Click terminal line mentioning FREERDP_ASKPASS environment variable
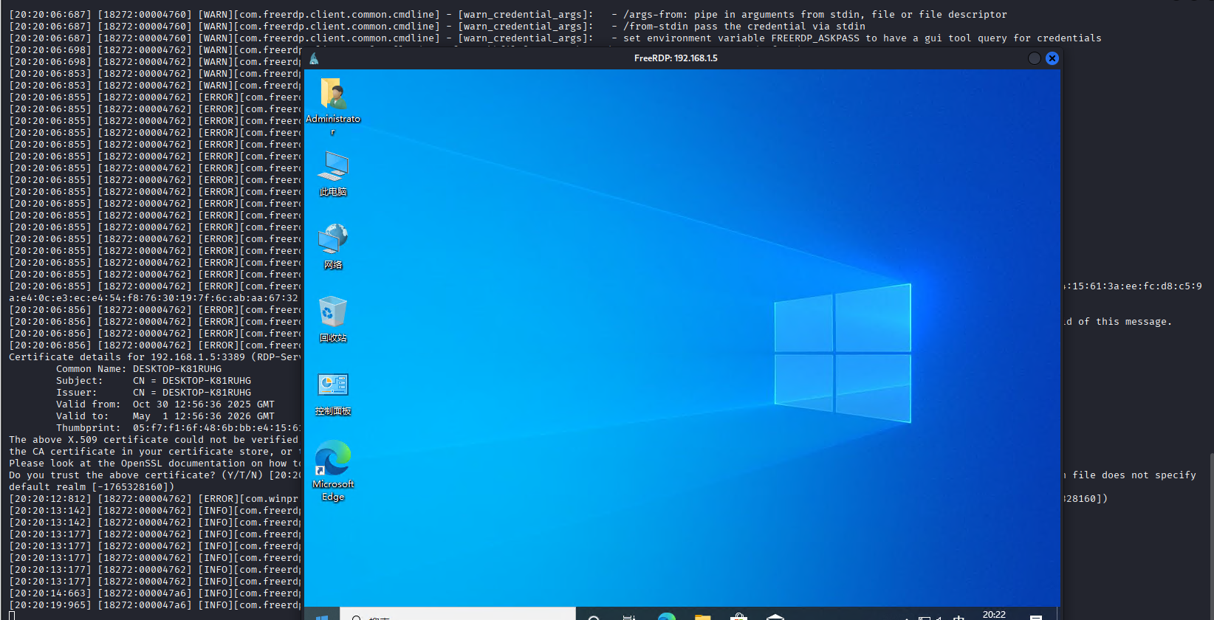Viewport: 1214px width, 620px height. tap(555, 38)
